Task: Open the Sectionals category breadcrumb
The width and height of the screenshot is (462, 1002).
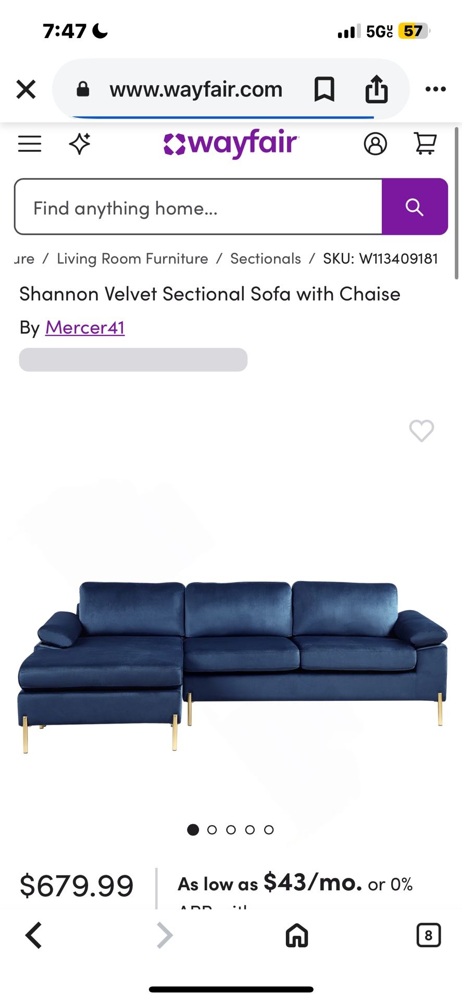Action: (265, 258)
